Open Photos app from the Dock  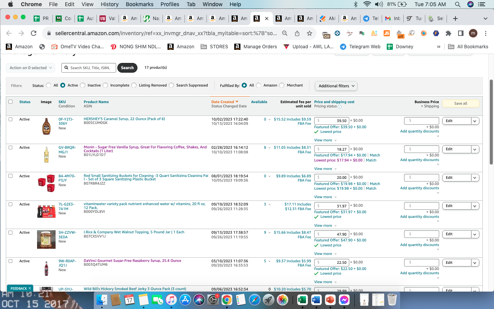283,299
